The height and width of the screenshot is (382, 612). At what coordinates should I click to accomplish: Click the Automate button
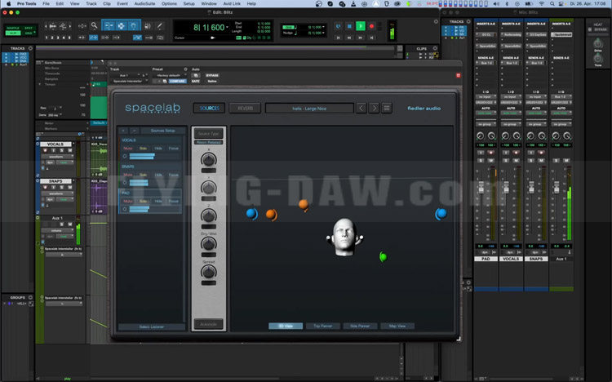209,324
